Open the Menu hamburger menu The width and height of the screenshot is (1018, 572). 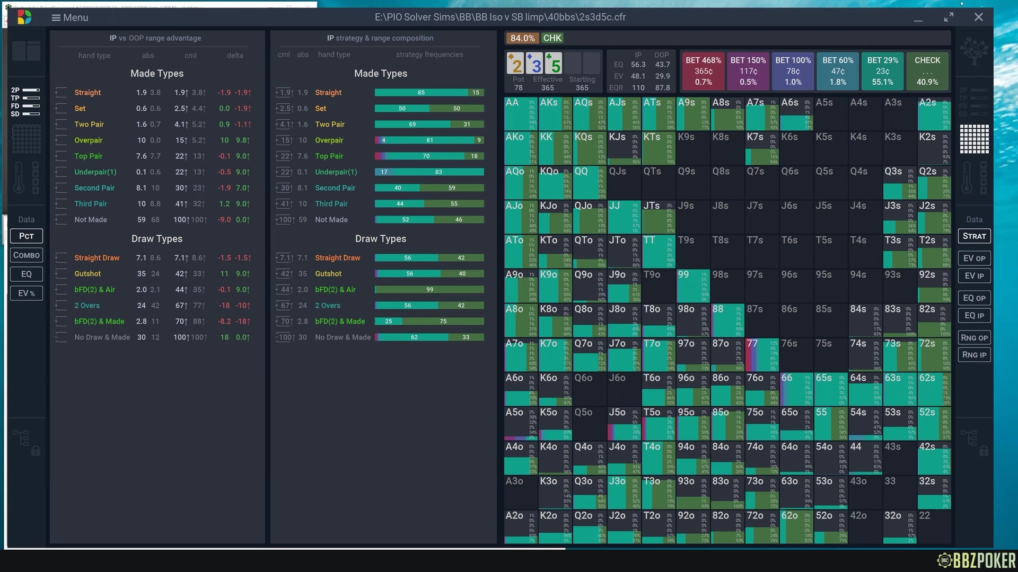[69, 17]
